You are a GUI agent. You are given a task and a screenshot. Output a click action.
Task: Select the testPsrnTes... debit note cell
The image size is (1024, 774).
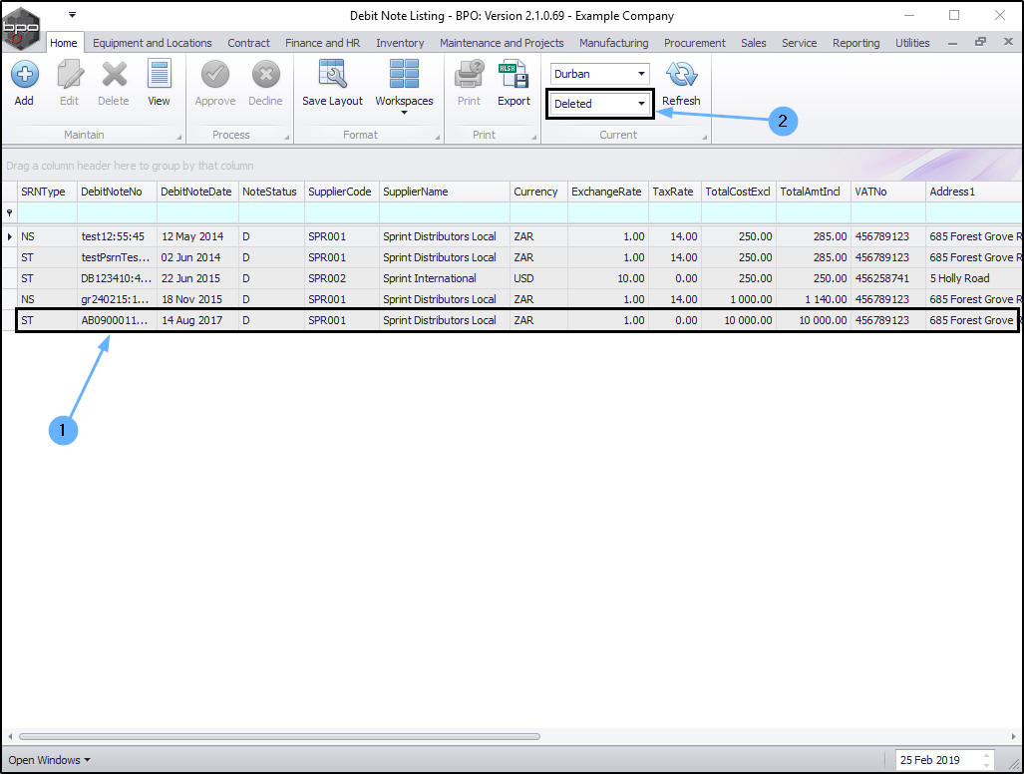coord(117,257)
